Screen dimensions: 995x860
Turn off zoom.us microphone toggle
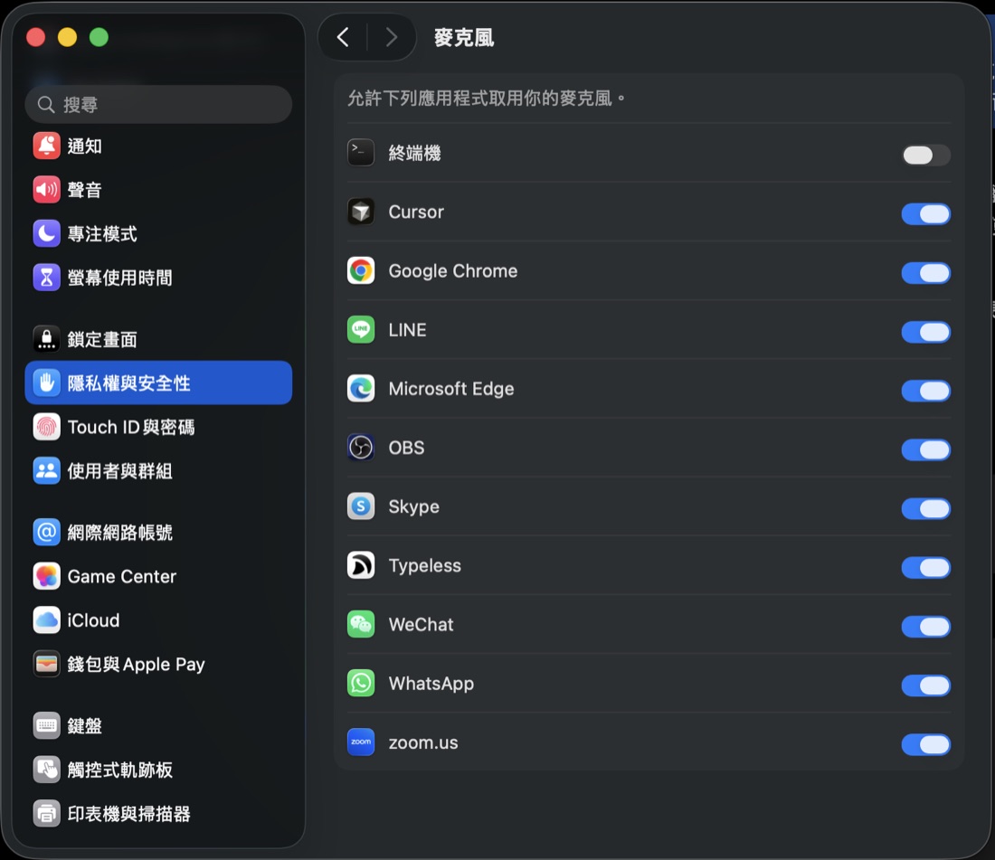pos(926,744)
